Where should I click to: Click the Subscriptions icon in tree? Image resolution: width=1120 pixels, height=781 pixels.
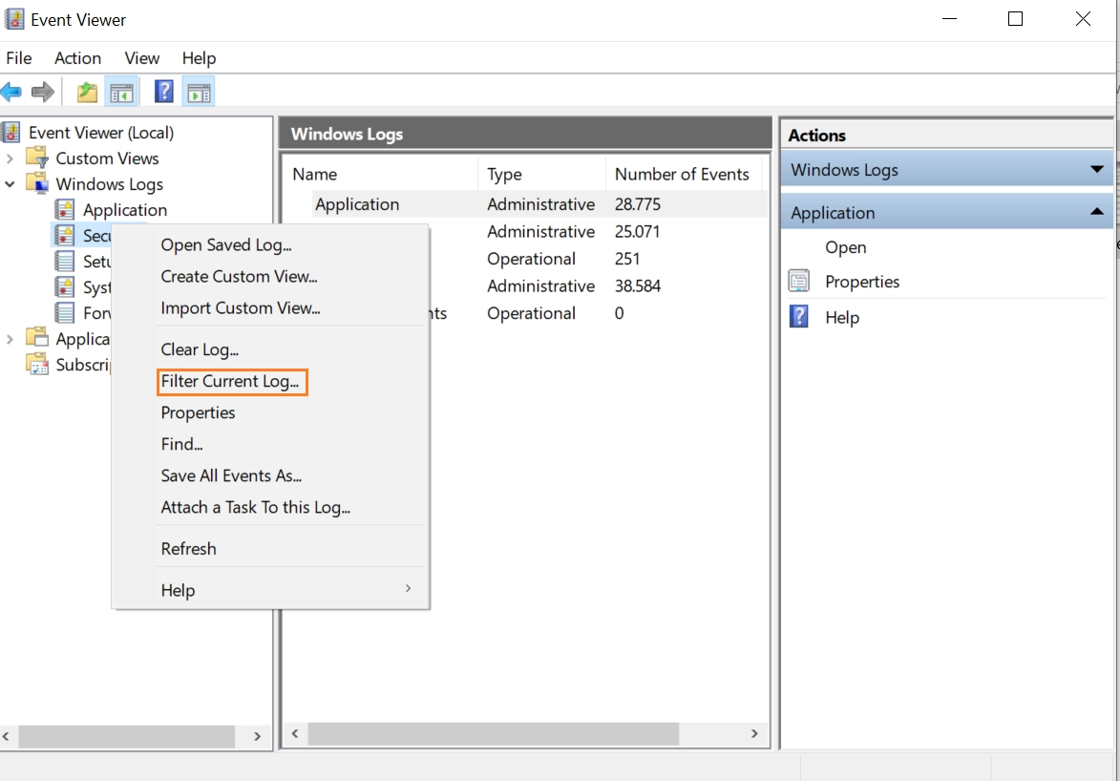click(37, 364)
